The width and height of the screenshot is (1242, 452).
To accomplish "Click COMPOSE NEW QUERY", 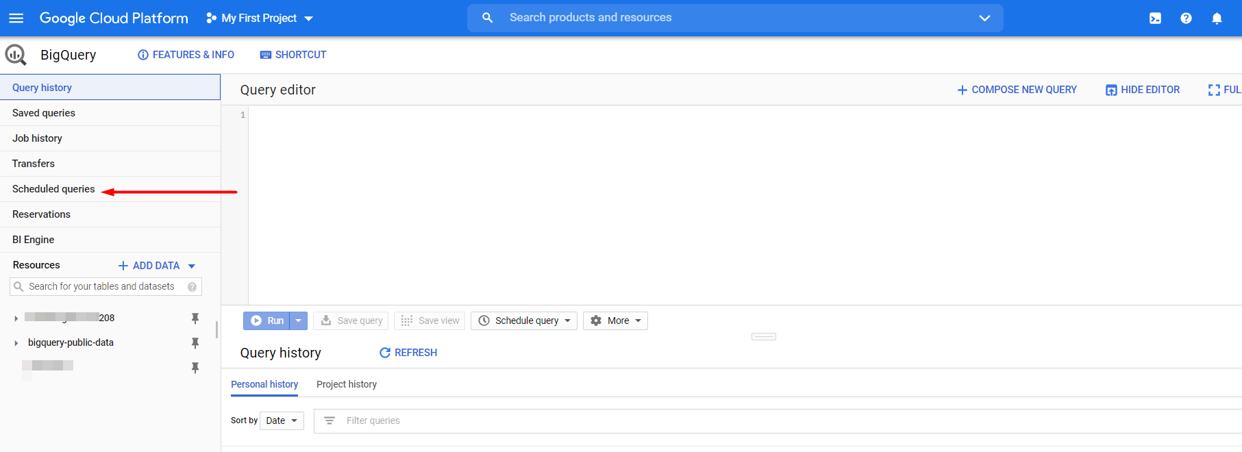I will point(1017,90).
